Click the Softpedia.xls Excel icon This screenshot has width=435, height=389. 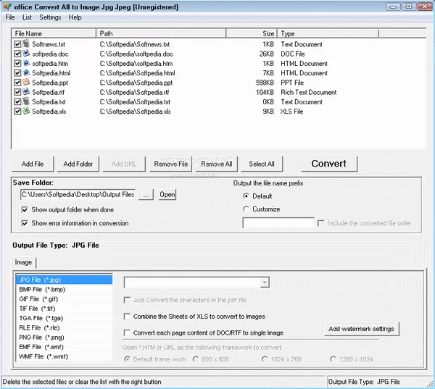(x=26, y=111)
